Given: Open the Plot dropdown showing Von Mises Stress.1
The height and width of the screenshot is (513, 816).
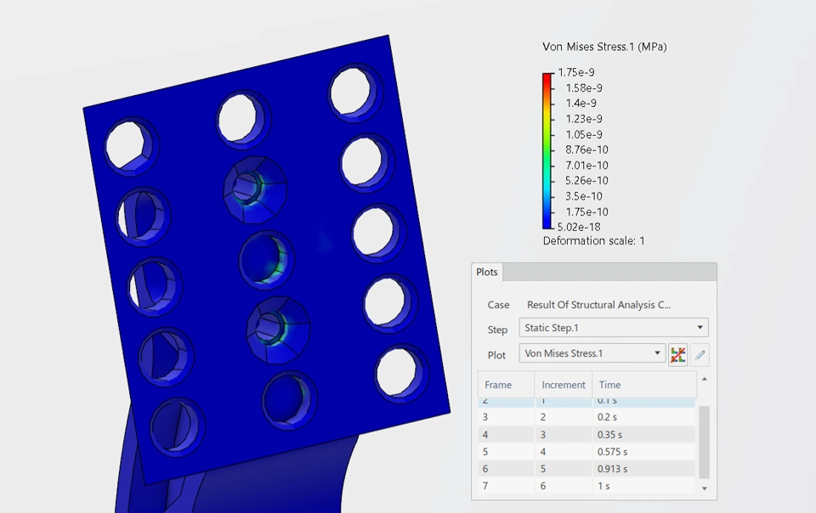Looking at the screenshot, I should [x=592, y=353].
